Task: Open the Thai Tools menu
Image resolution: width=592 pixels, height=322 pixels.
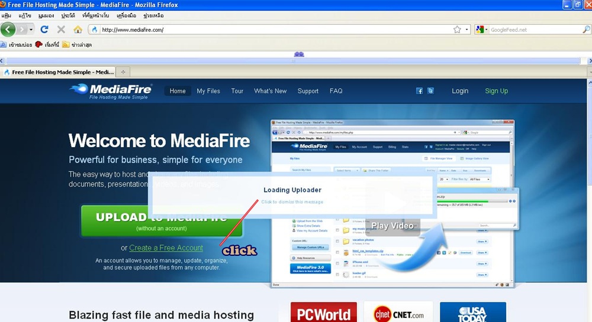Action: 127,15
